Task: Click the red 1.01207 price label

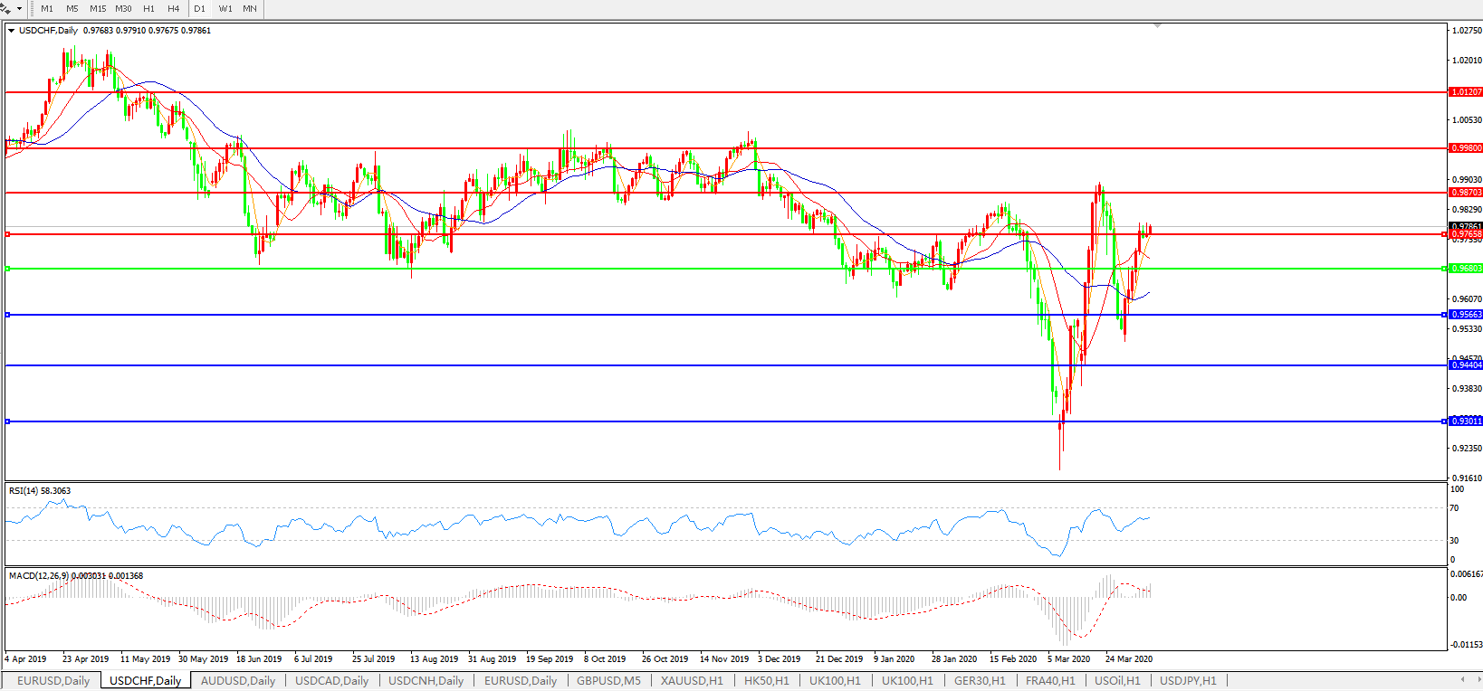Action: (1466, 92)
